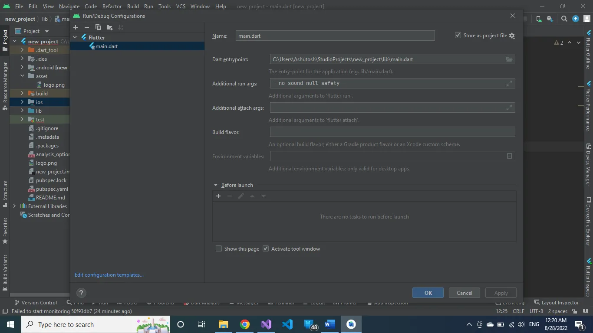The image size is (593, 333).
Task: Disable the Activate tool window checkbox
Action: [266, 249]
